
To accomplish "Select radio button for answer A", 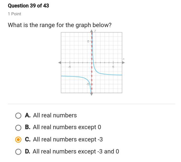I will [18, 116].
